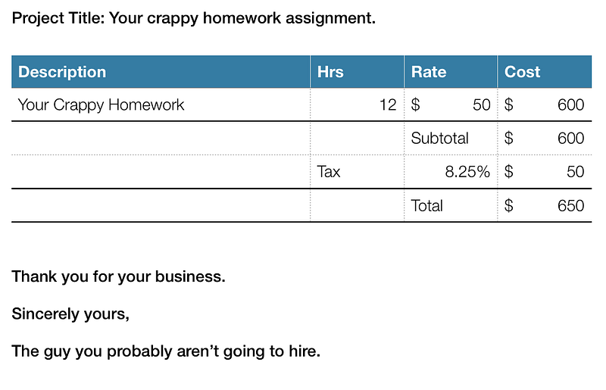Click the Thank you for your business line

point(119,276)
